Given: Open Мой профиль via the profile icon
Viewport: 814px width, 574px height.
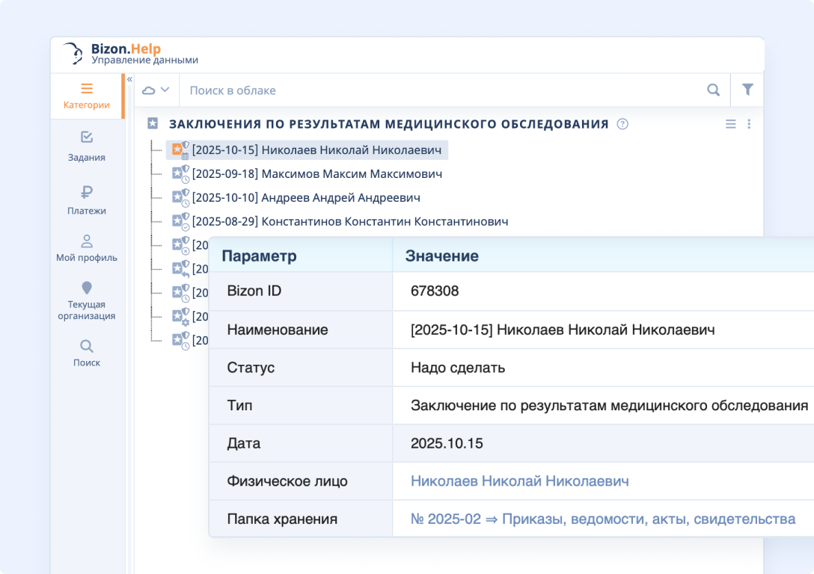Looking at the screenshot, I should 87,241.
